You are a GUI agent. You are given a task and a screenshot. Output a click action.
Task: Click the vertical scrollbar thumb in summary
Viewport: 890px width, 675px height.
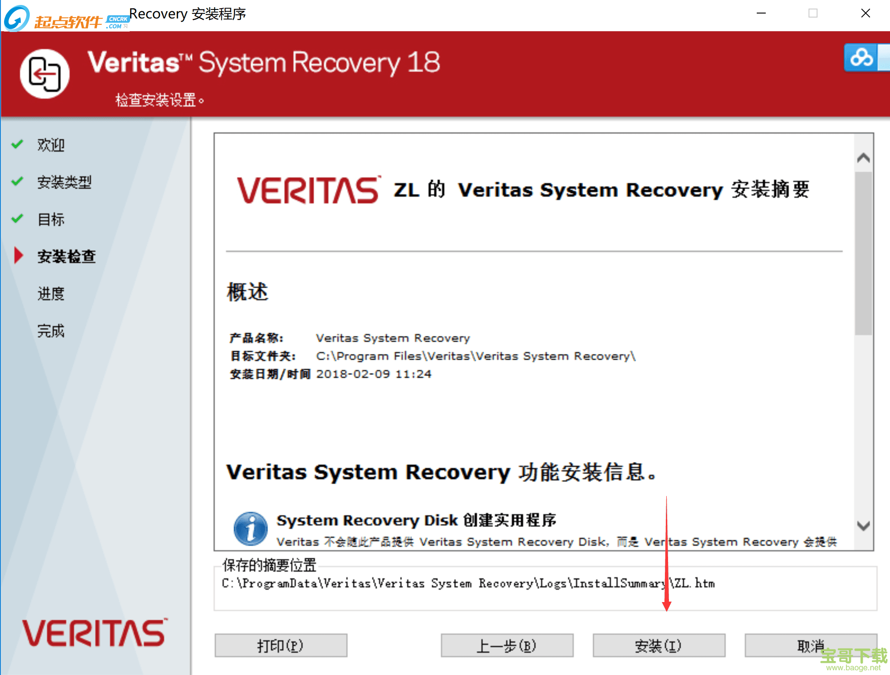pos(863,253)
